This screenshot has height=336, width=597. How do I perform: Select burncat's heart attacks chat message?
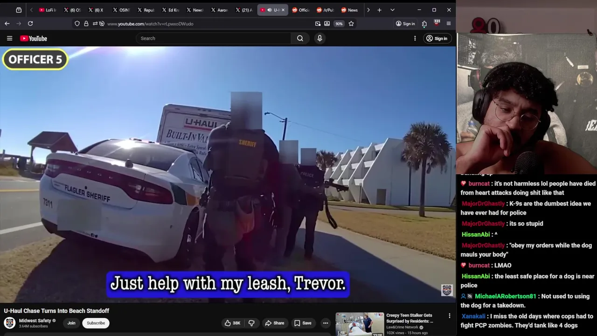[x=527, y=188]
